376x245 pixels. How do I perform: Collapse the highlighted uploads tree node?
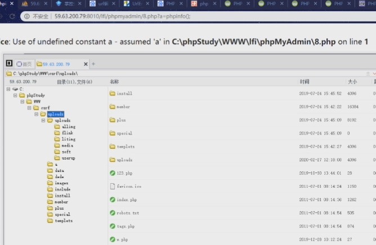[x=36, y=114]
